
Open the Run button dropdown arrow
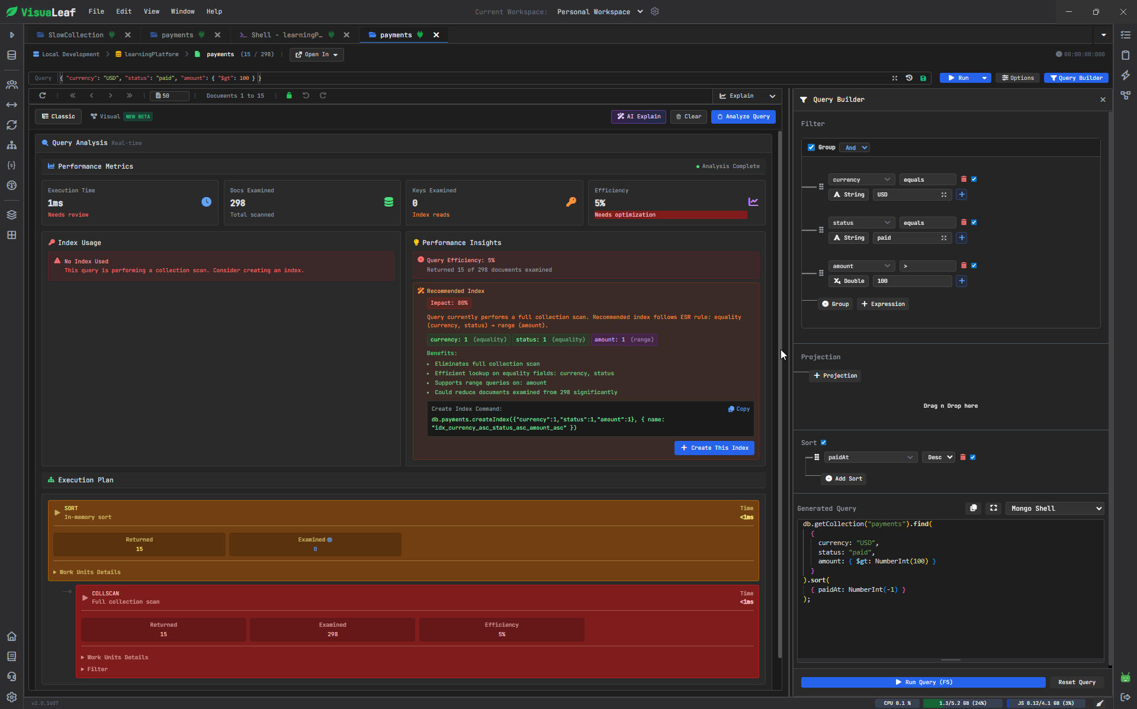(x=984, y=78)
